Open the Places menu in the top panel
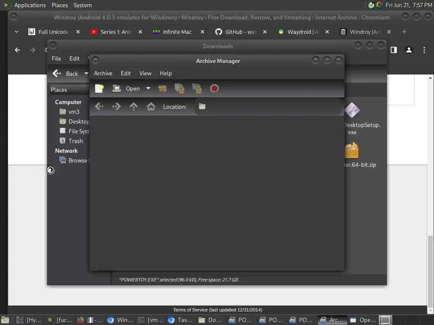 click(x=60, y=5)
